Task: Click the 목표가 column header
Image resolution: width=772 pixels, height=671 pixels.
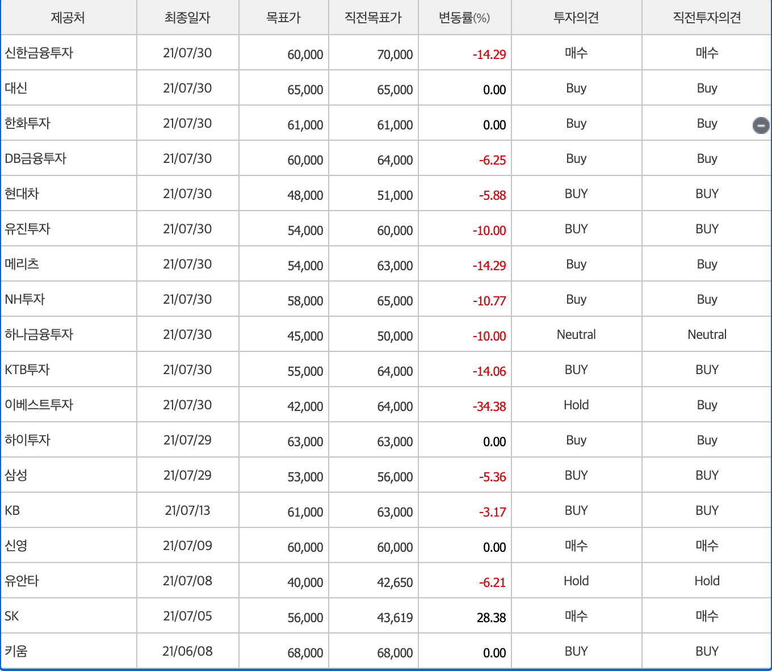Action: [x=283, y=18]
